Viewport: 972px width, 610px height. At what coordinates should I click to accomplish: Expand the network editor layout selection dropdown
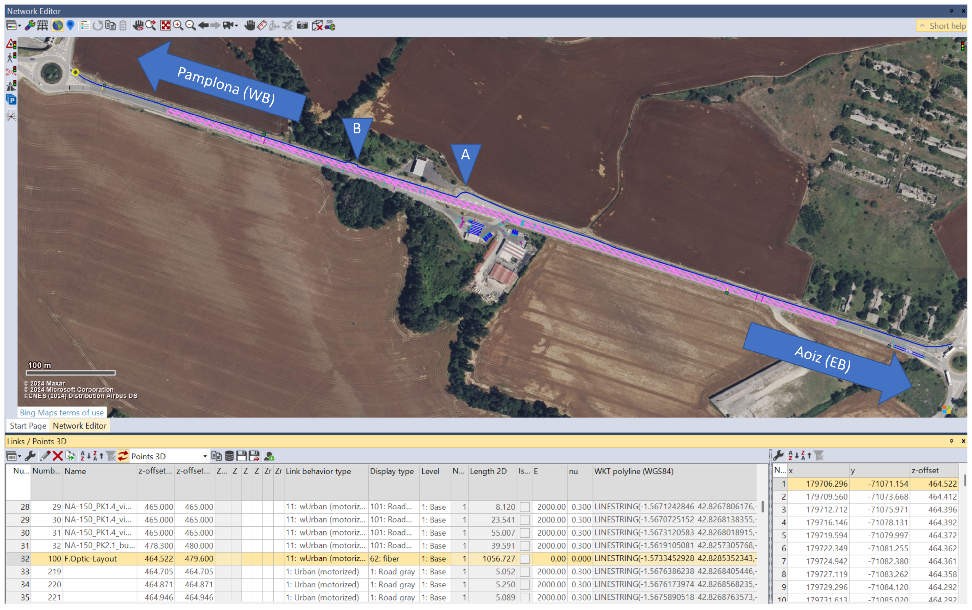[19, 26]
